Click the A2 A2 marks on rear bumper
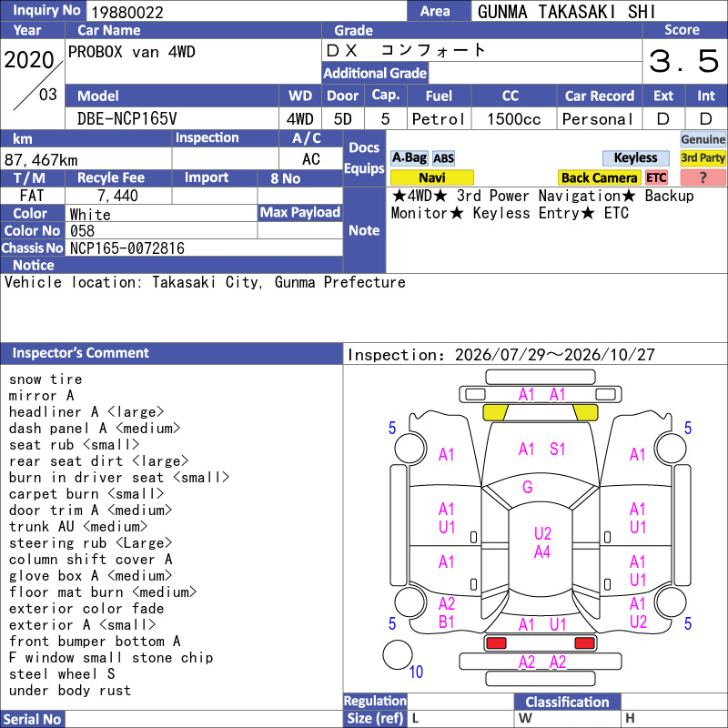Viewport: 728px width, 728px height. pos(542,662)
